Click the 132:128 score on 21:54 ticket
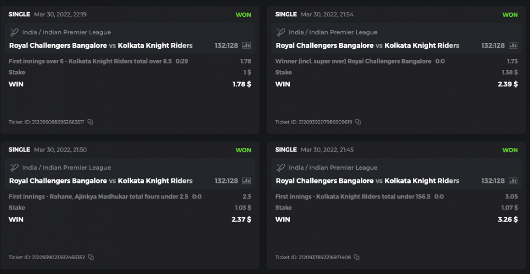Viewport: 530px width, 274px height. point(492,46)
